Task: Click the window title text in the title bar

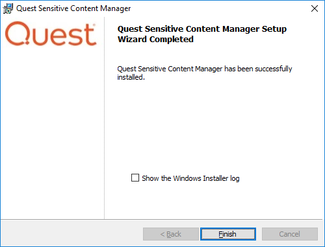Action: point(73,8)
